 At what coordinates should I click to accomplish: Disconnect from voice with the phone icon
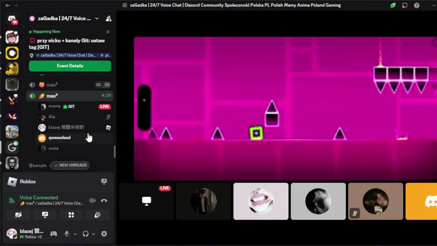coord(104,201)
